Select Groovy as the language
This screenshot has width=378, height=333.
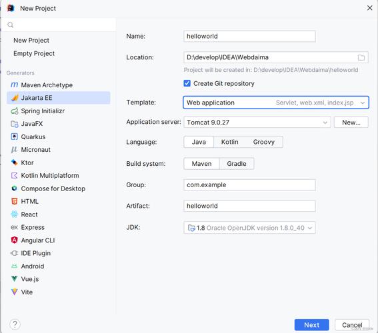[x=264, y=142]
